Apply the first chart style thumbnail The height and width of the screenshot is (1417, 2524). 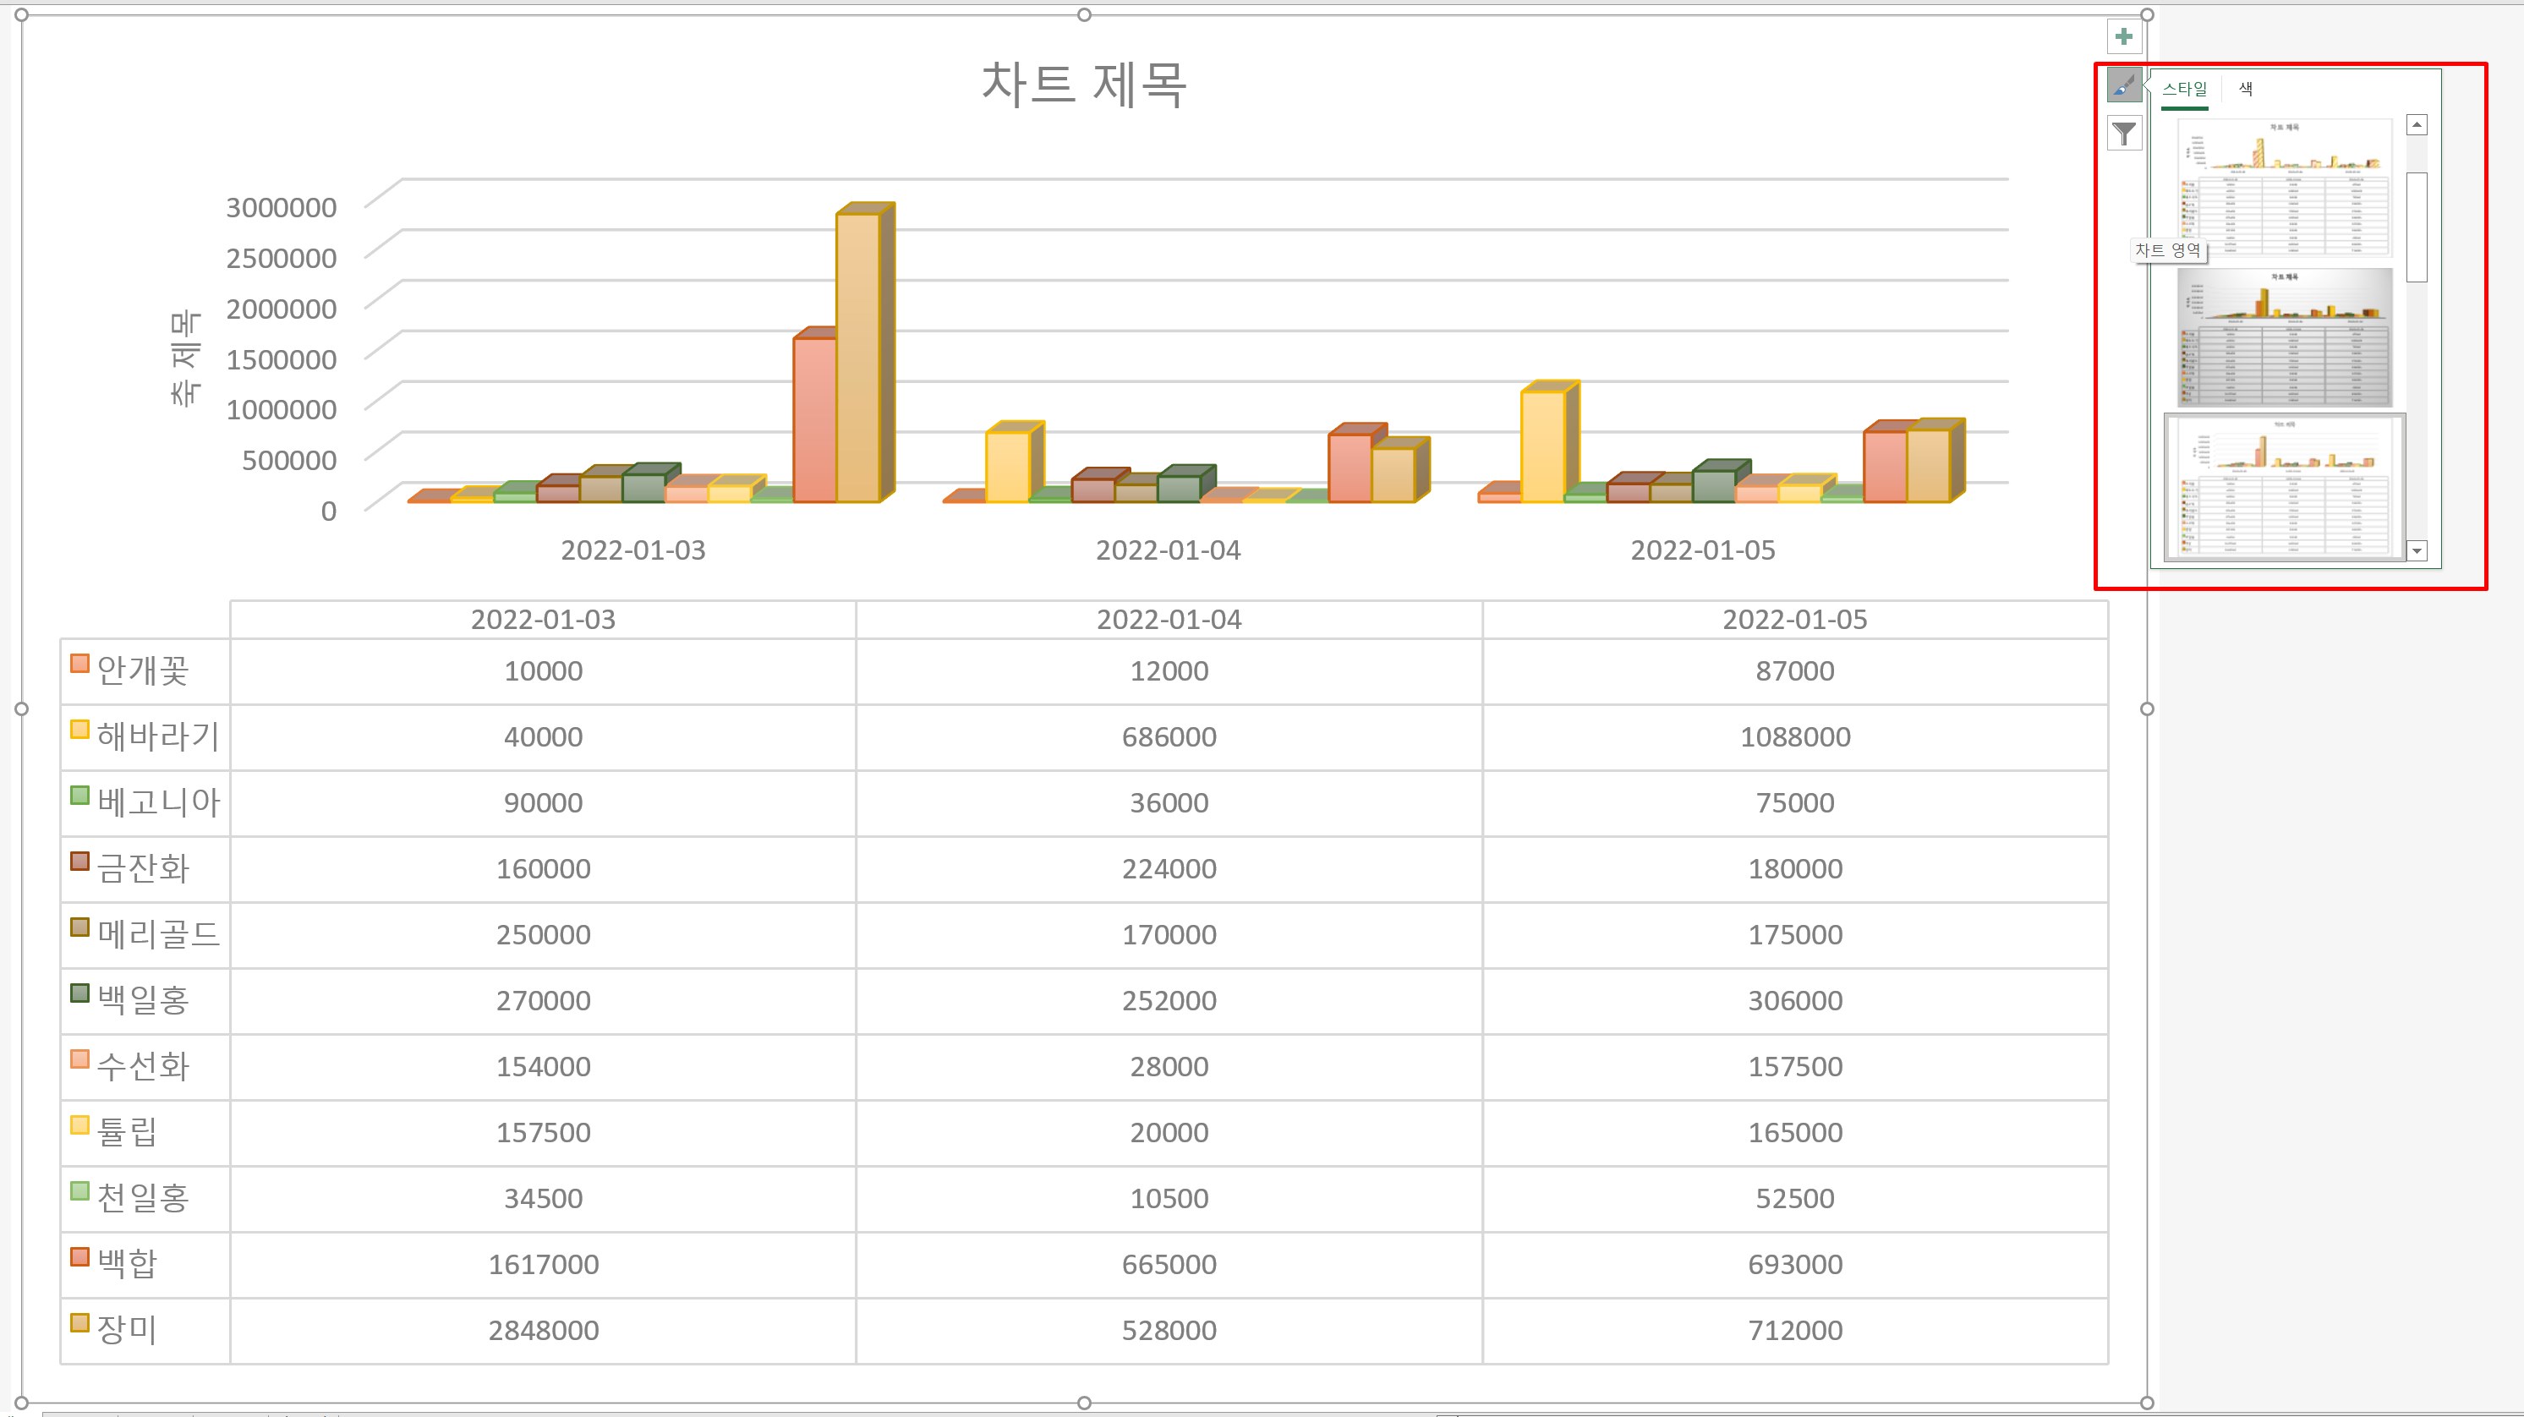click(2284, 187)
